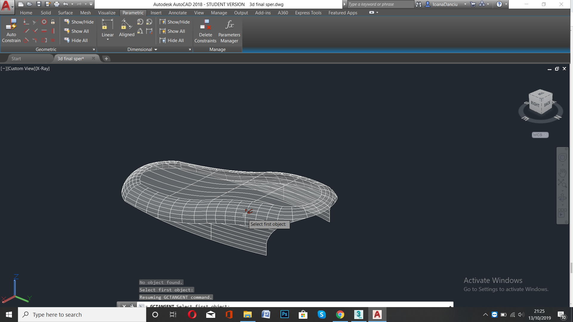This screenshot has height=322, width=573.
Task: Choose the Equal constraint icon
Action: (x=53, y=40)
